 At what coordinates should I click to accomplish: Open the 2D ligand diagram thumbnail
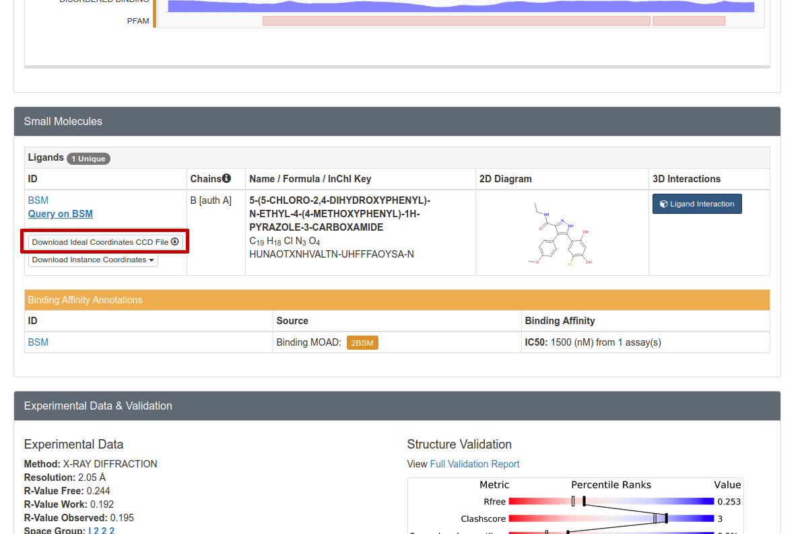[562, 233]
